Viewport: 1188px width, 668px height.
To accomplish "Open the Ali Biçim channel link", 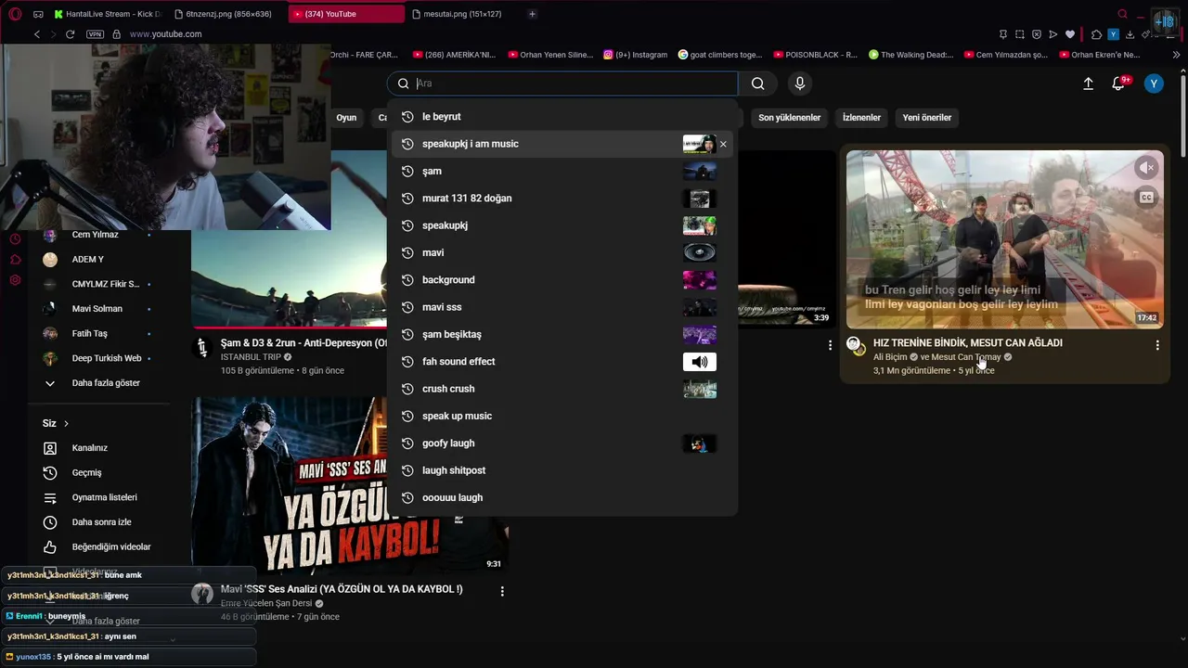I will click(890, 357).
